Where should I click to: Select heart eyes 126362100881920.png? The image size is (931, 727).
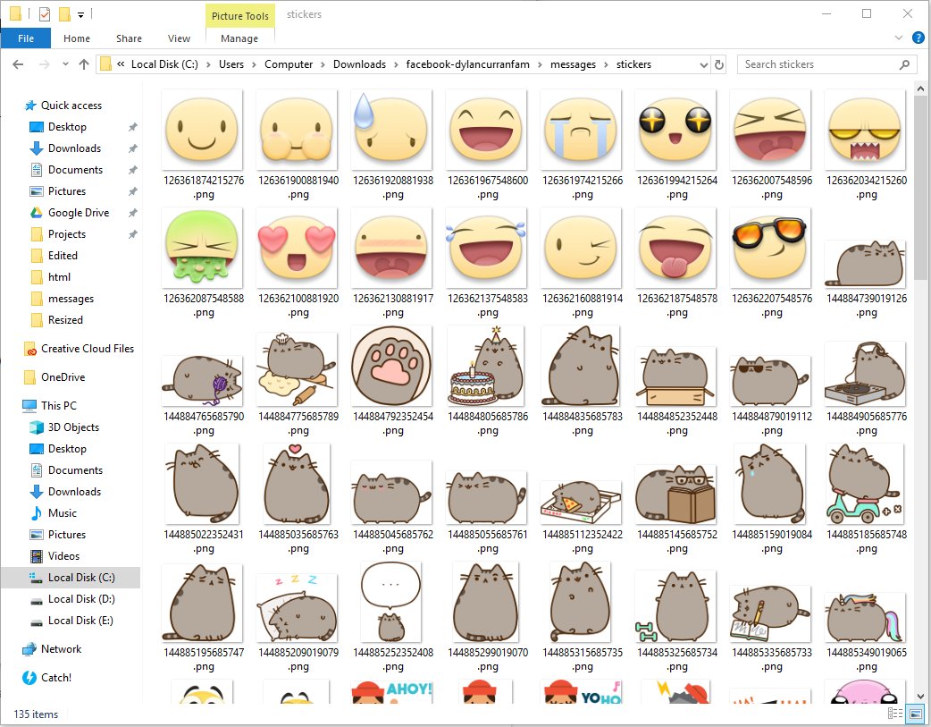point(297,248)
